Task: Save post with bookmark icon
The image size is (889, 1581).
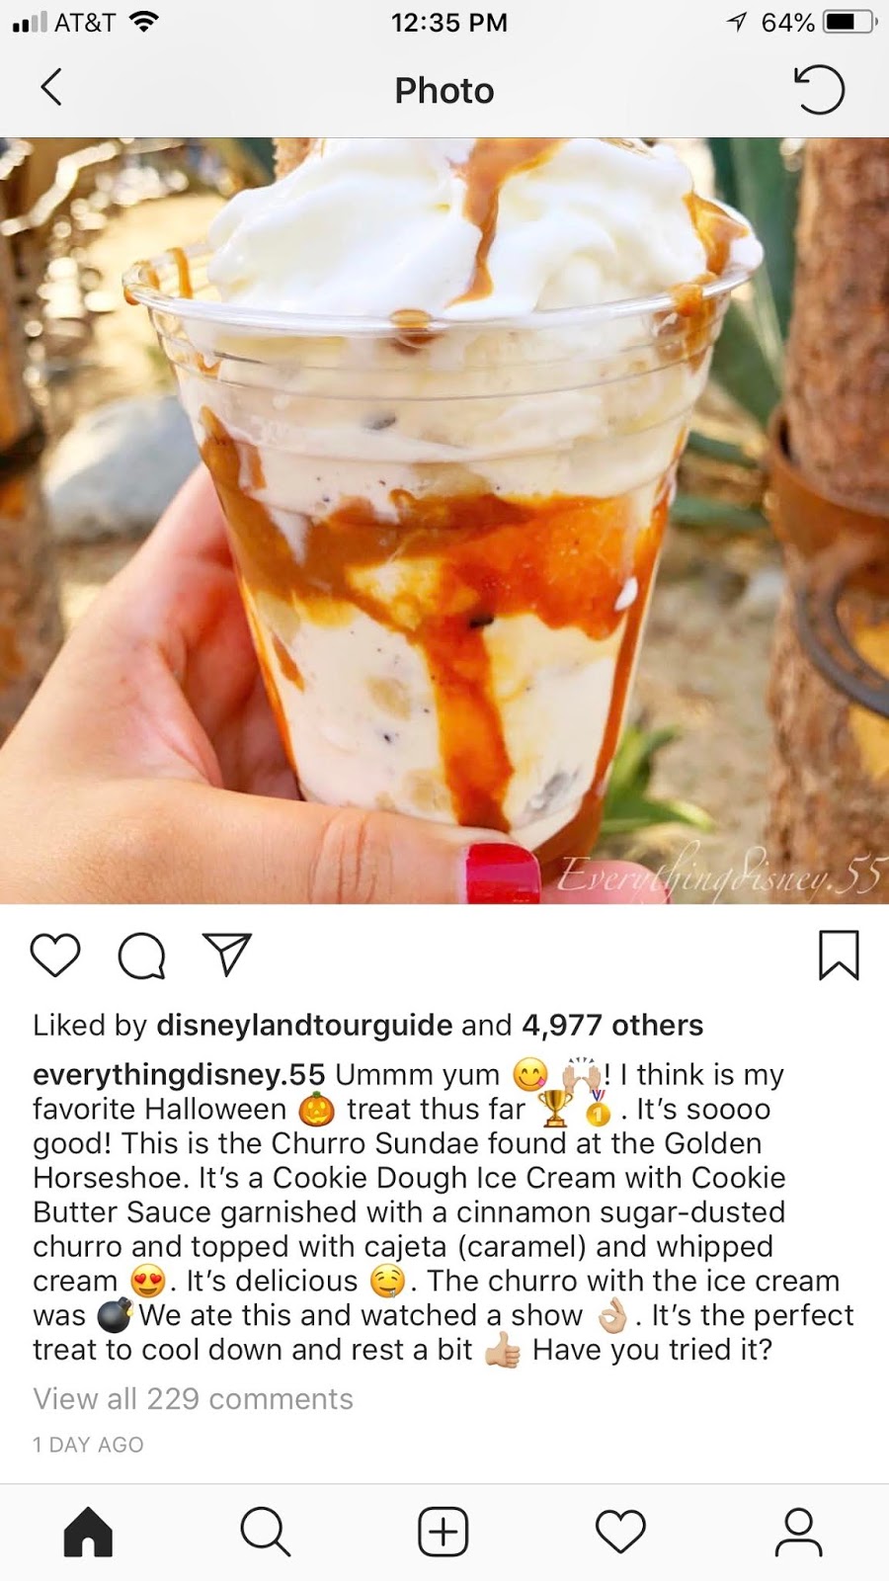Action: (839, 956)
